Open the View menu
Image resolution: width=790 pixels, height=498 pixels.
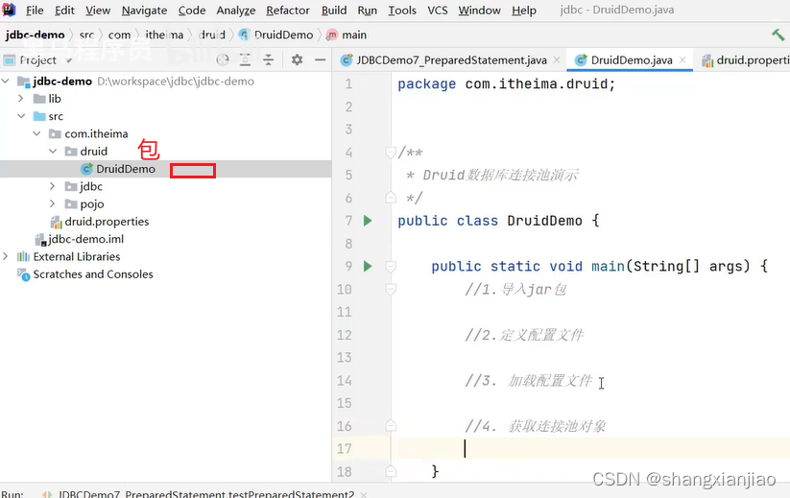pos(98,10)
